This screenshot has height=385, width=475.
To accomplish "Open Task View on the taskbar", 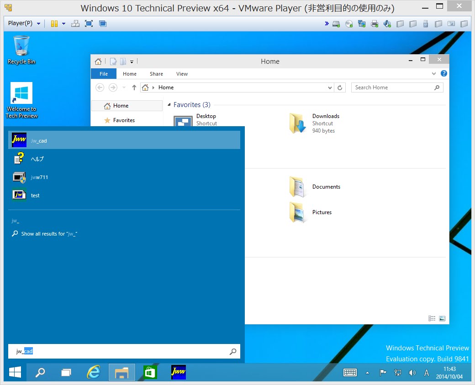I will coord(66,372).
